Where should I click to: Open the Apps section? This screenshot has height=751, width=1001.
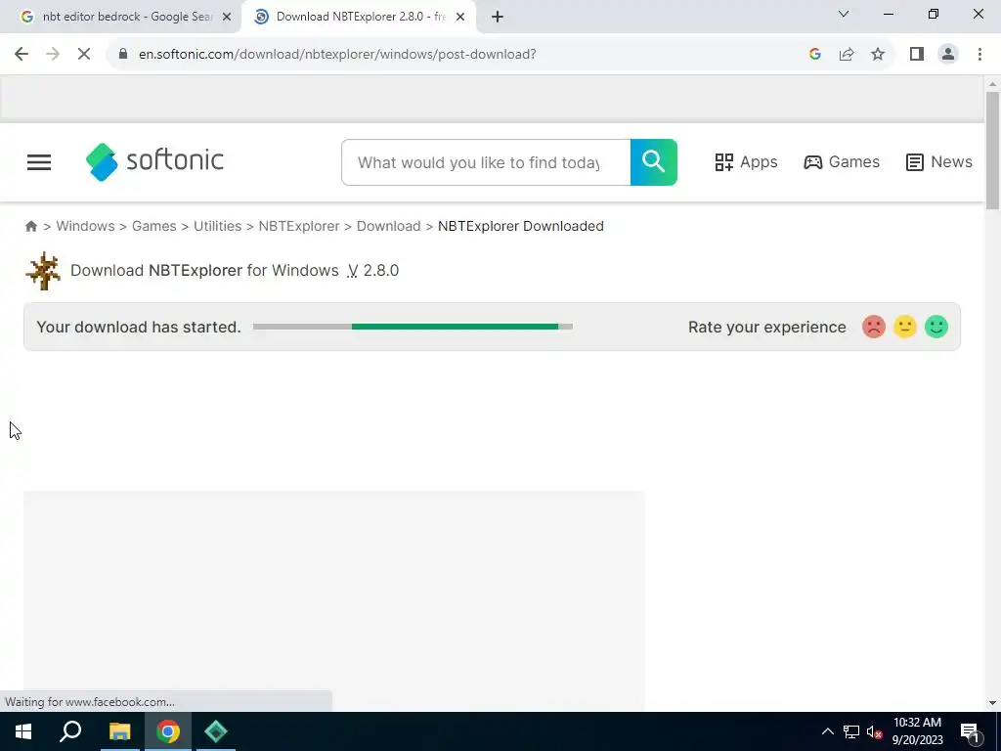(746, 162)
